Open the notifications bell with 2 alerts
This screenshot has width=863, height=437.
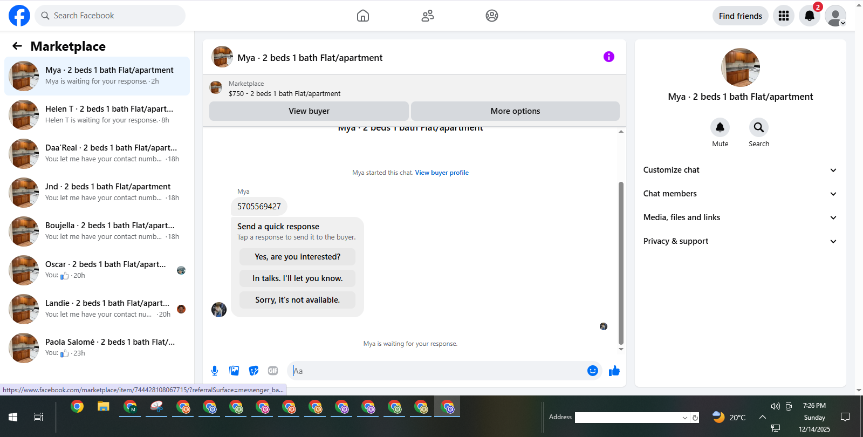pos(810,16)
